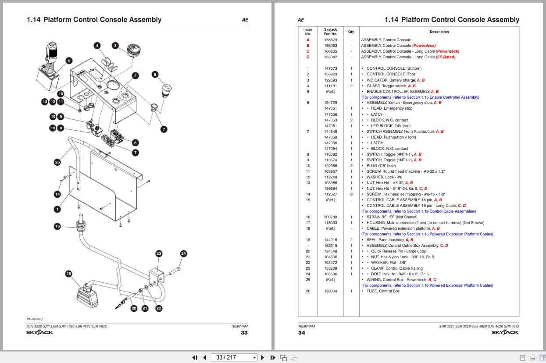The image size is (546, 363).
Task: Click 'PLUG (7/8" hole)' description
Action: pos(381,166)
